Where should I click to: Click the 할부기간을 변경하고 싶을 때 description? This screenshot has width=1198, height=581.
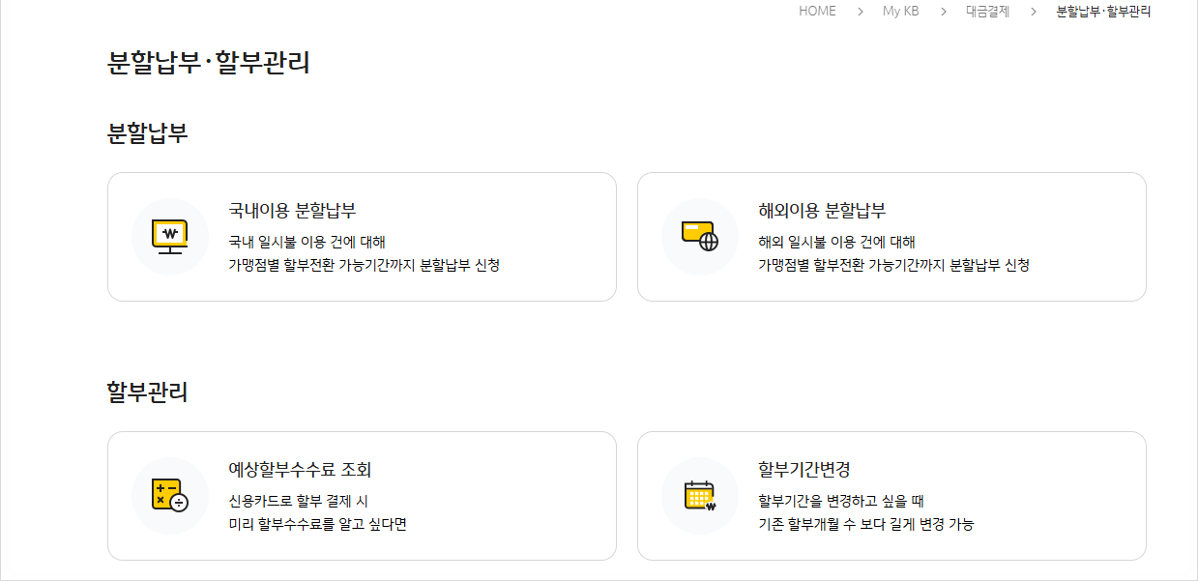[x=841, y=501]
